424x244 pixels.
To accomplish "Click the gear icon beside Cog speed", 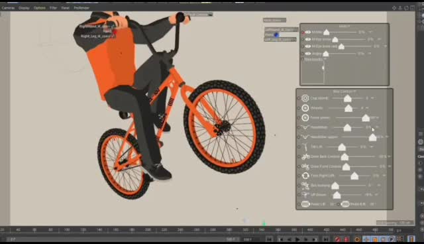I will pyautogui.click(x=305, y=98).
